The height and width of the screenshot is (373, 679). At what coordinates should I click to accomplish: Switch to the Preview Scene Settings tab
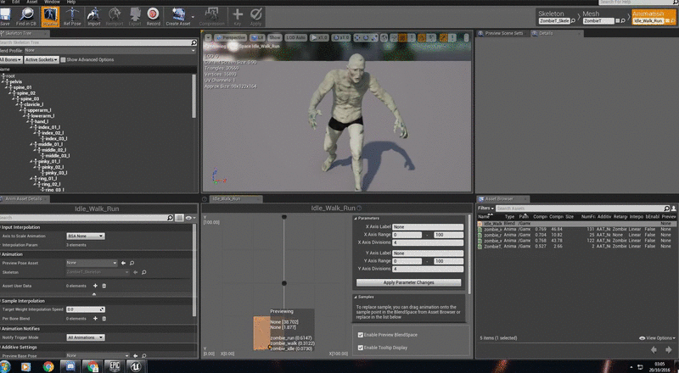(504, 33)
